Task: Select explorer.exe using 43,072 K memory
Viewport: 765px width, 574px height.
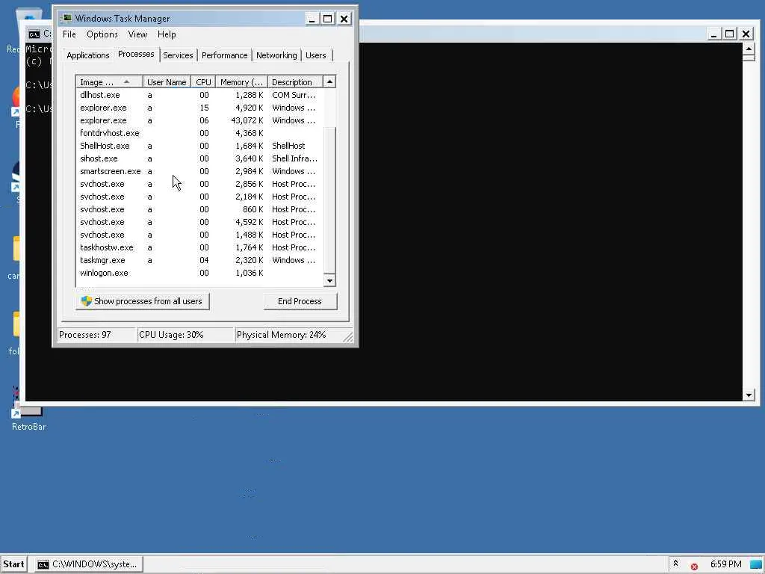Action: coord(199,120)
